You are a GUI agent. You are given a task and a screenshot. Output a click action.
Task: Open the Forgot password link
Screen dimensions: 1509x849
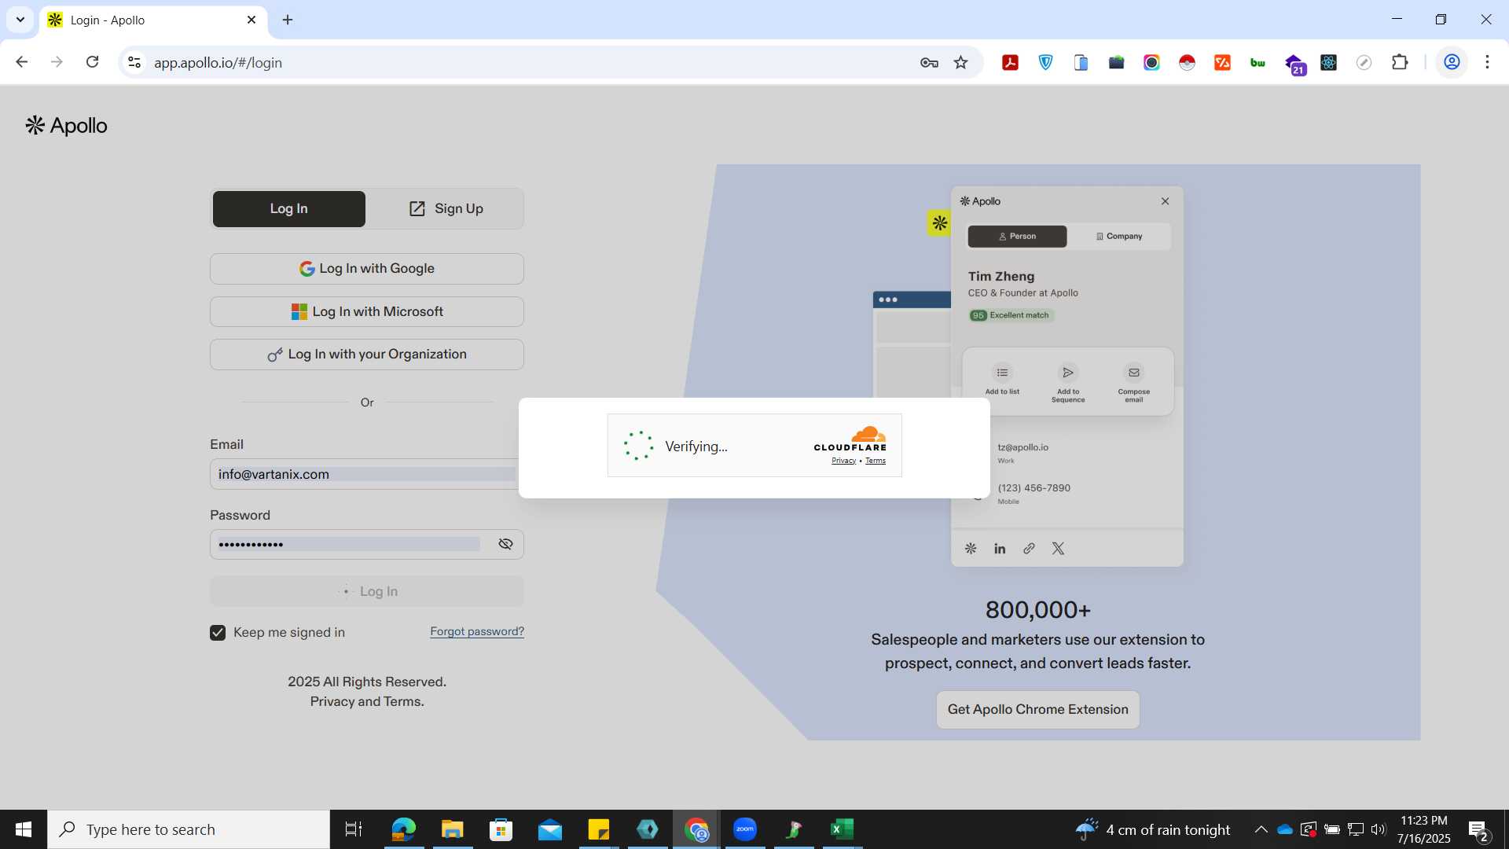pos(477,631)
